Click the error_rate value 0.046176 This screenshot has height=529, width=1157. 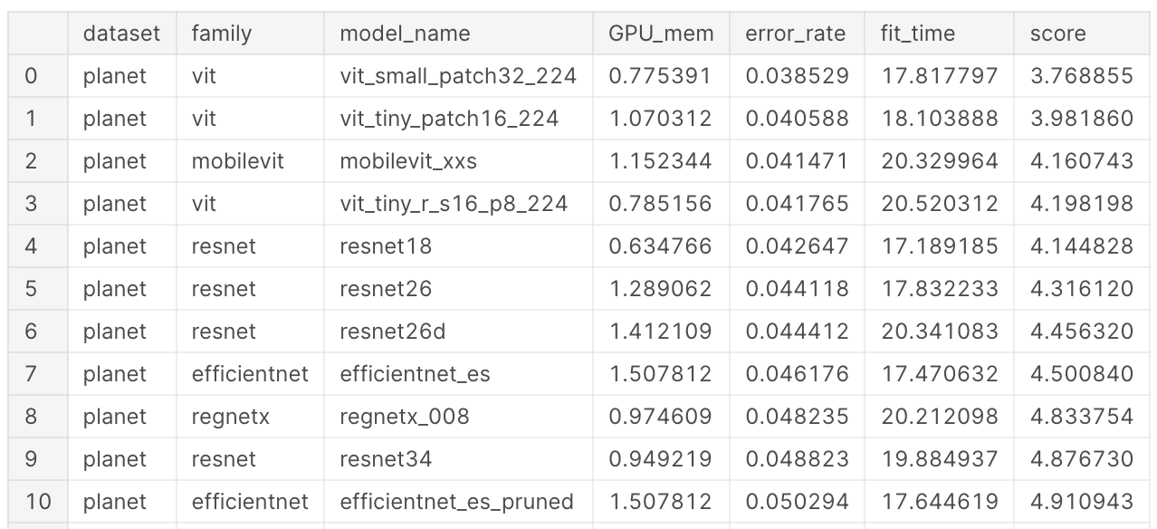pyautogui.click(x=798, y=374)
